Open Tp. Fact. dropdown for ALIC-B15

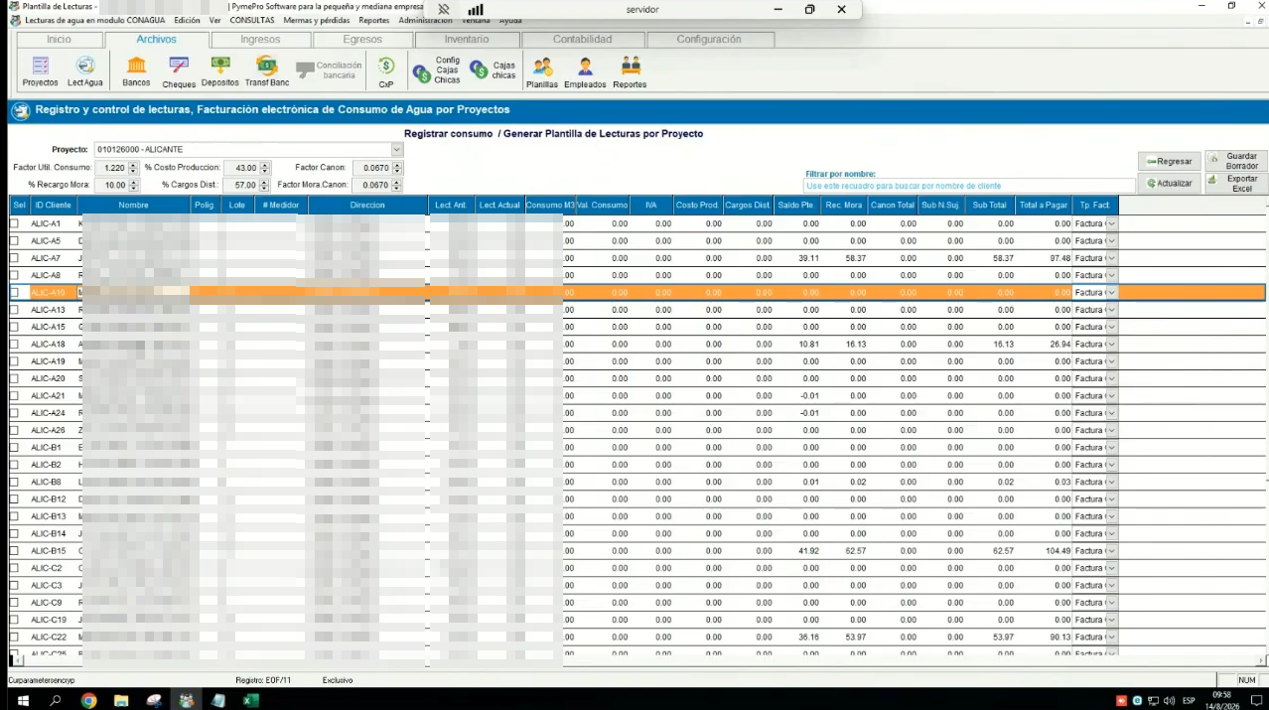1112,551
